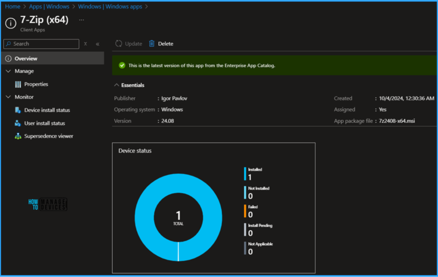This screenshot has width=438, height=277.
Task: Click the Device status tile title
Action: point(135,151)
